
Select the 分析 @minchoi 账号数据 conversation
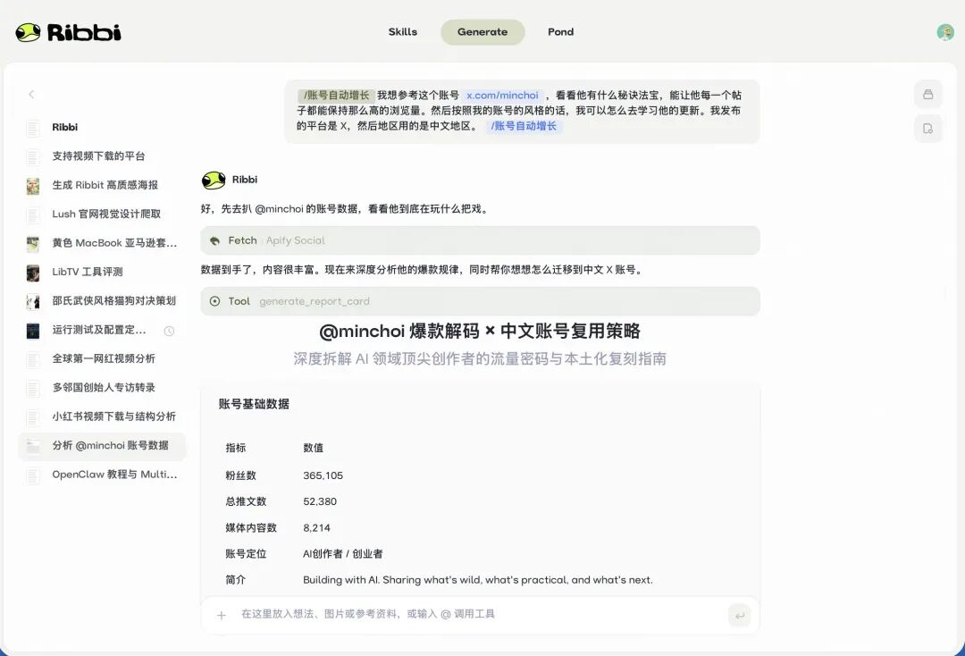tap(101, 446)
